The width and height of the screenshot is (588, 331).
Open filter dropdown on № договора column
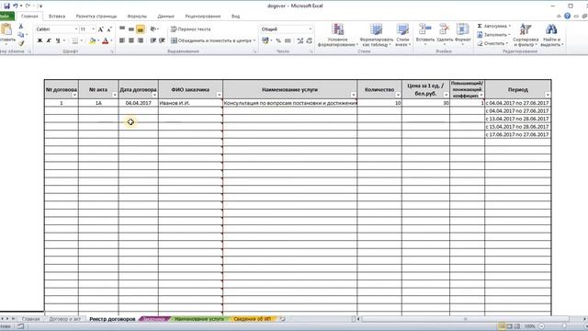(x=74, y=95)
